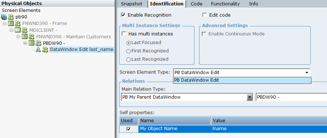Click the text-field icon beside DataWindow Edit last_name
This screenshot has width=327, height=138.
tap(38, 49)
